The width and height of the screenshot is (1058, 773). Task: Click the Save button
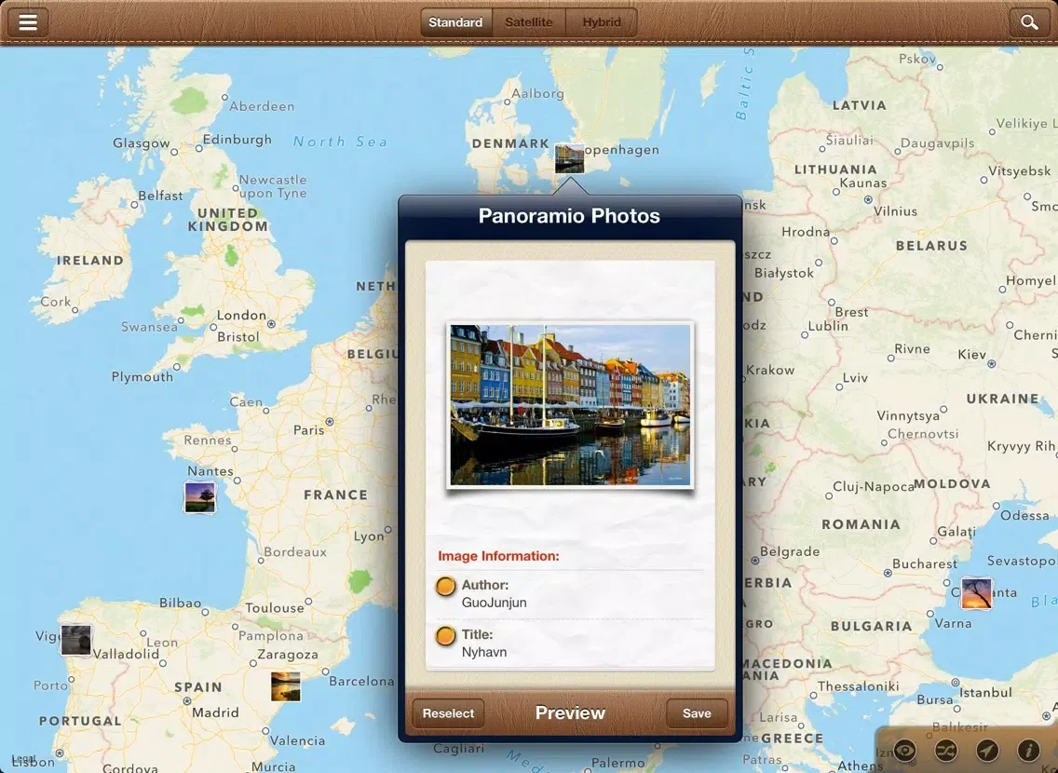pyautogui.click(x=697, y=713)
